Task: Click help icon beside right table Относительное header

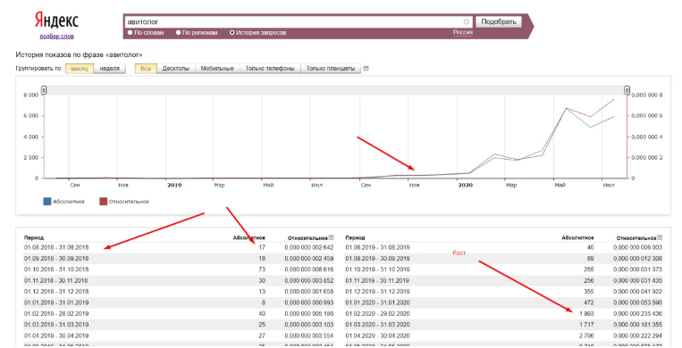Action: pos(660,237)
